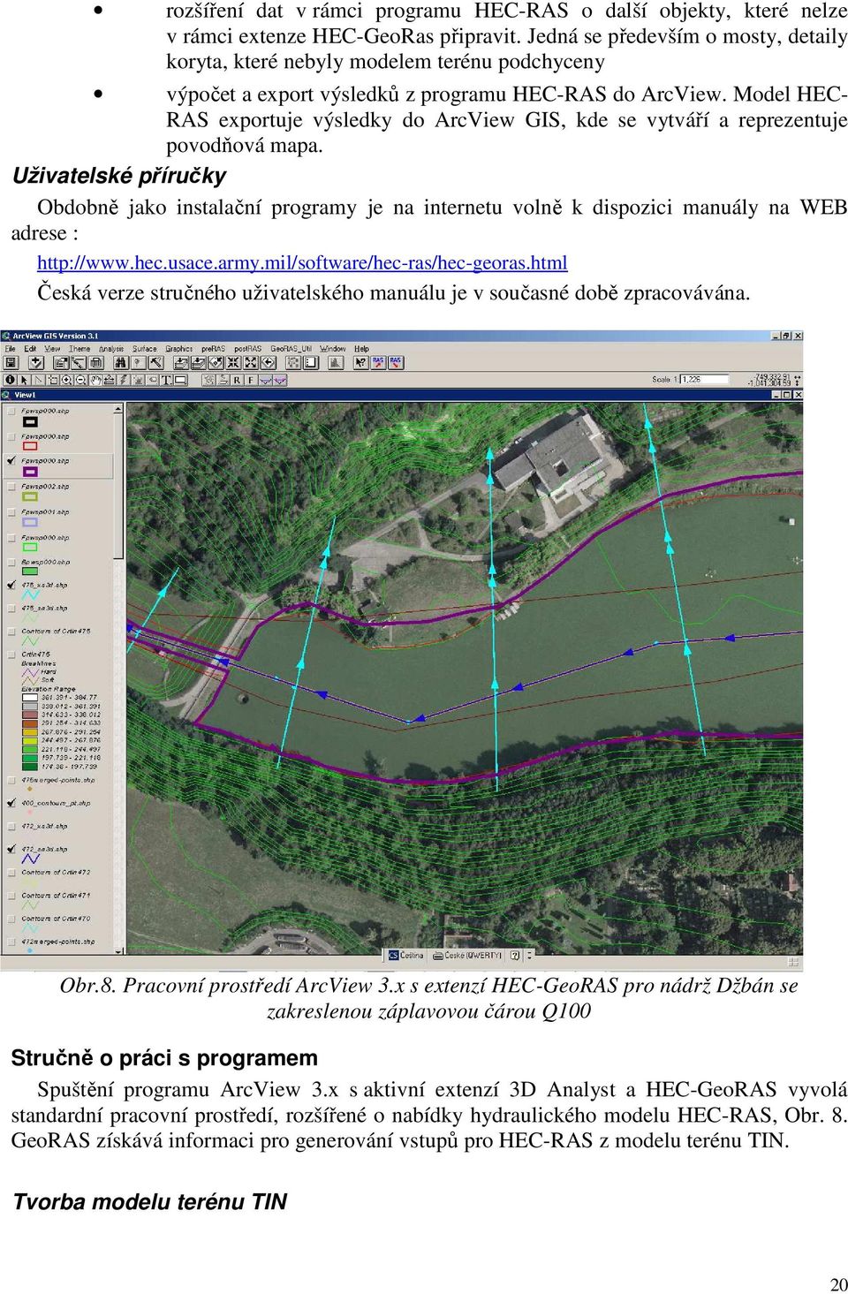Select the magnifier minus Zoom Out tool

tap(80, 380)
